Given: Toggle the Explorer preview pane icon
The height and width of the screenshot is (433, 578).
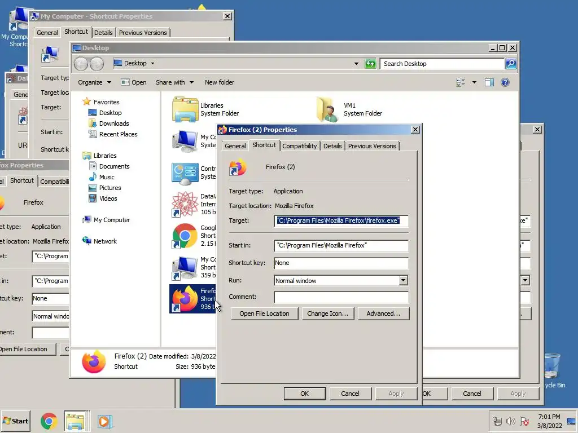Looking at the screenshot, I should 489,82.
